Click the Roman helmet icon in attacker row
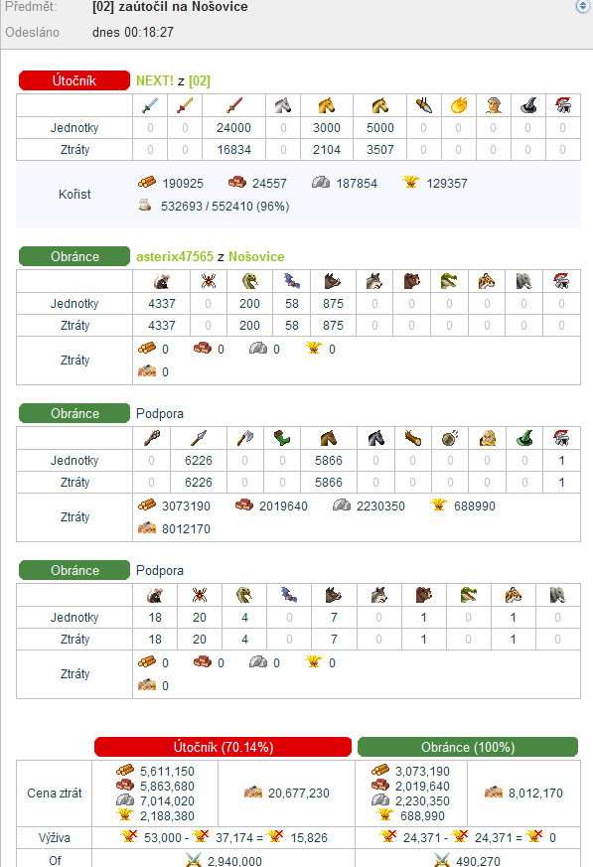 [562, 105]
